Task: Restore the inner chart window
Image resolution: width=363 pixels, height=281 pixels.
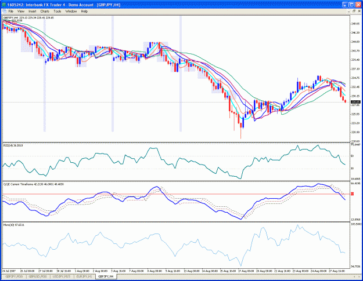Action: coord(354,11)
